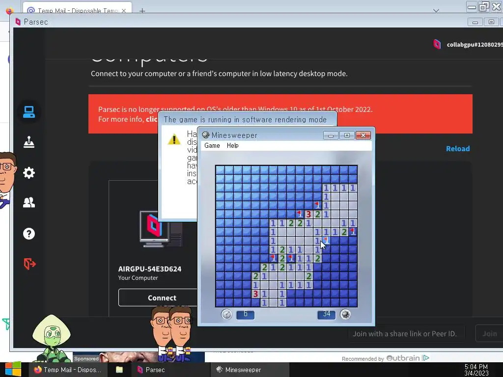
Task: Switch to Temp Mail Firefox taskbar item
Action: [x=68, y=370]
